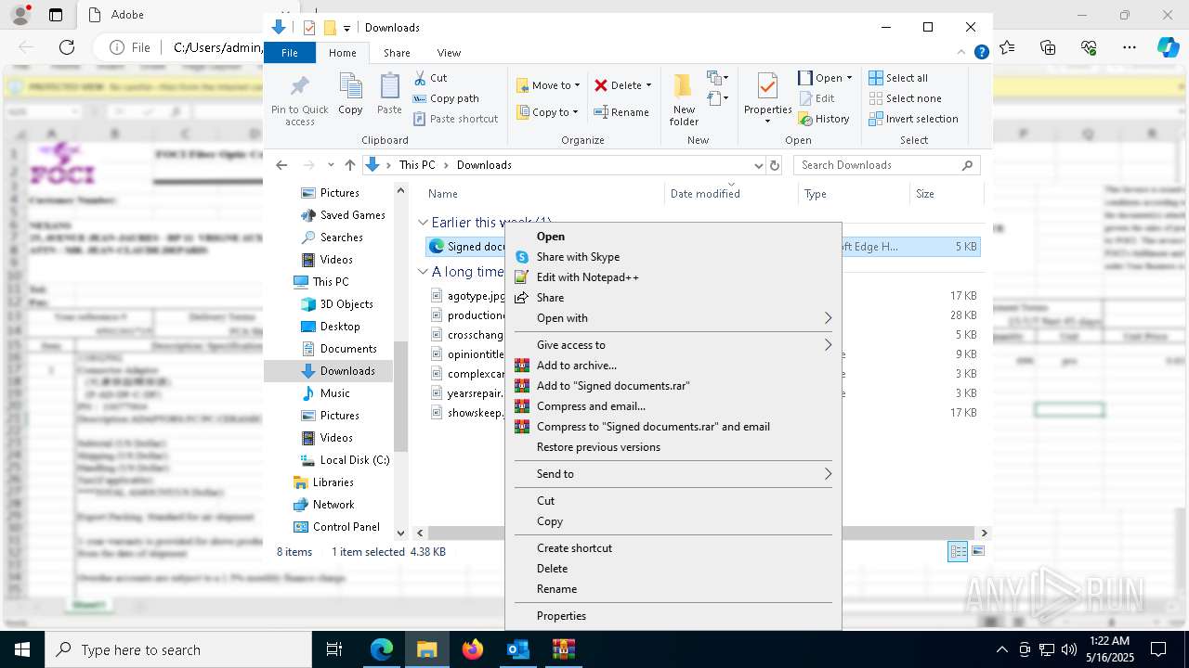Select Local Disk (C:) in sidebar
The image size is (1189, 668).
345,460
